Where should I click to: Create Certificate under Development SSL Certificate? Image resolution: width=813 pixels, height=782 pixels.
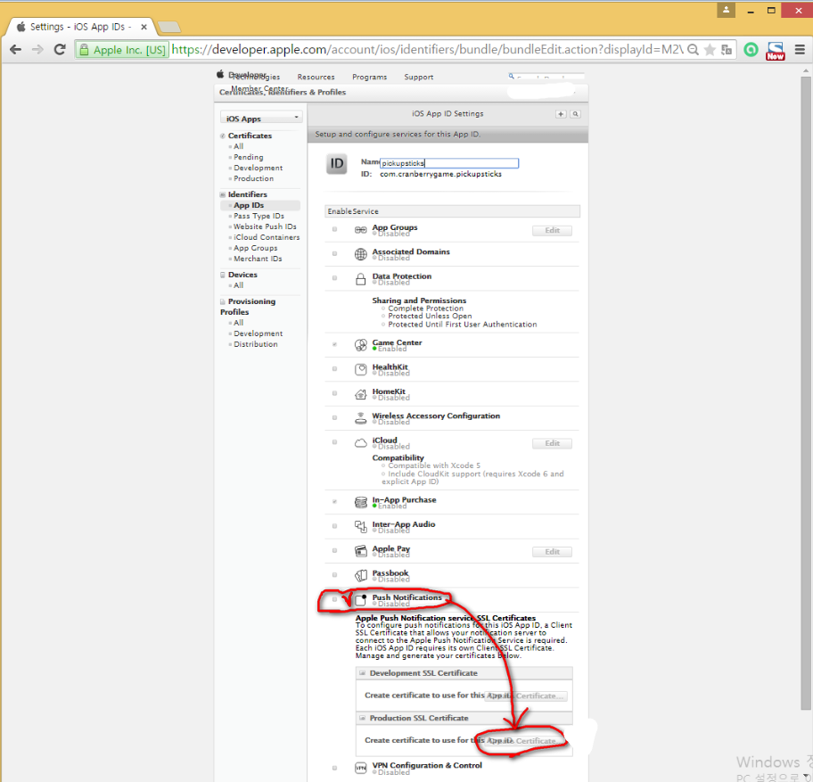click(526, 696)
